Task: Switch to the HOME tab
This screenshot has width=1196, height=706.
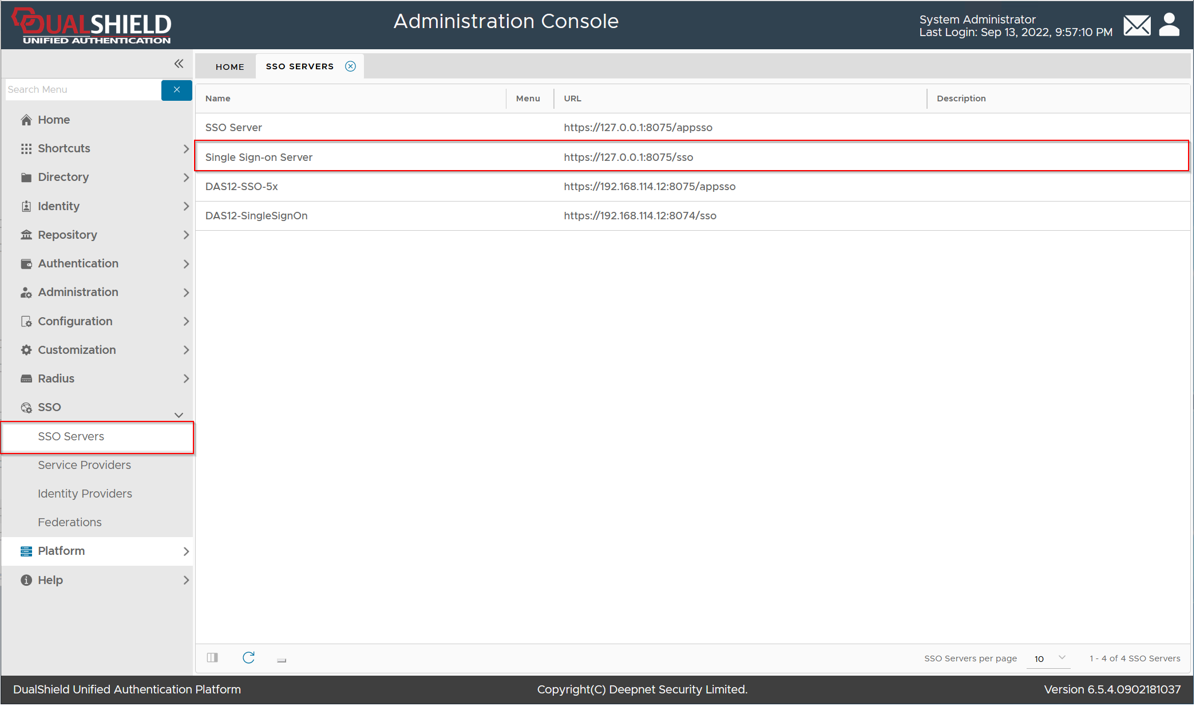Action: tap(229, 67)
